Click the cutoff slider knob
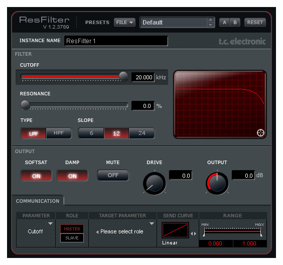Image resolution: width=283 pixels, height=265 pixels. 123,76
